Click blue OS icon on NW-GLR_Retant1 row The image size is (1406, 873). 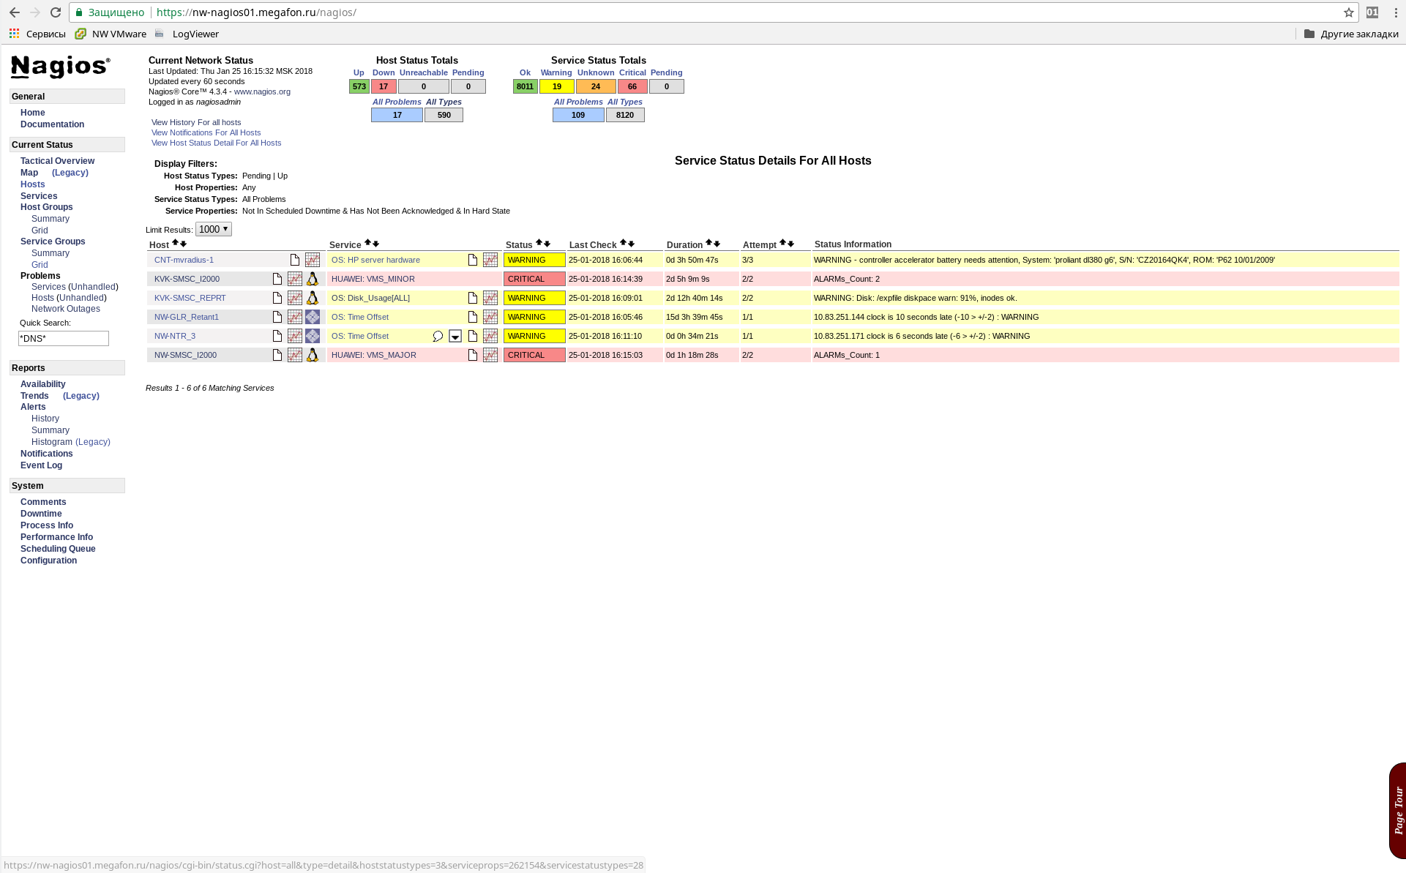coord(313,317)
